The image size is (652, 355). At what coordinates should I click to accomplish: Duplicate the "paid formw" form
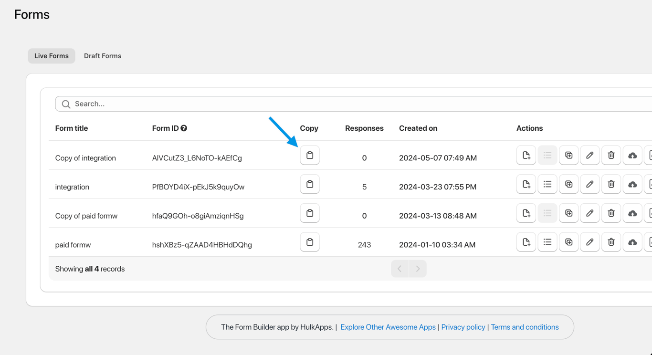coord(568,242)
